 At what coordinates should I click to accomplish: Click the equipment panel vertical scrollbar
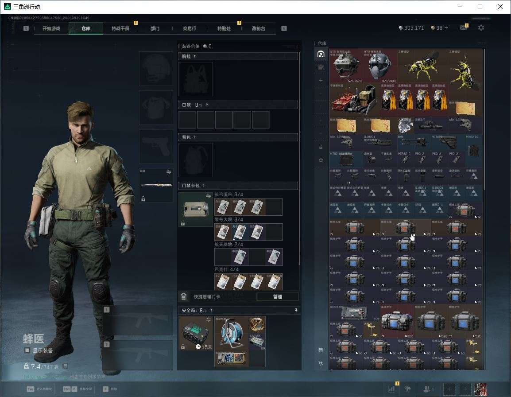pos(299,158)
